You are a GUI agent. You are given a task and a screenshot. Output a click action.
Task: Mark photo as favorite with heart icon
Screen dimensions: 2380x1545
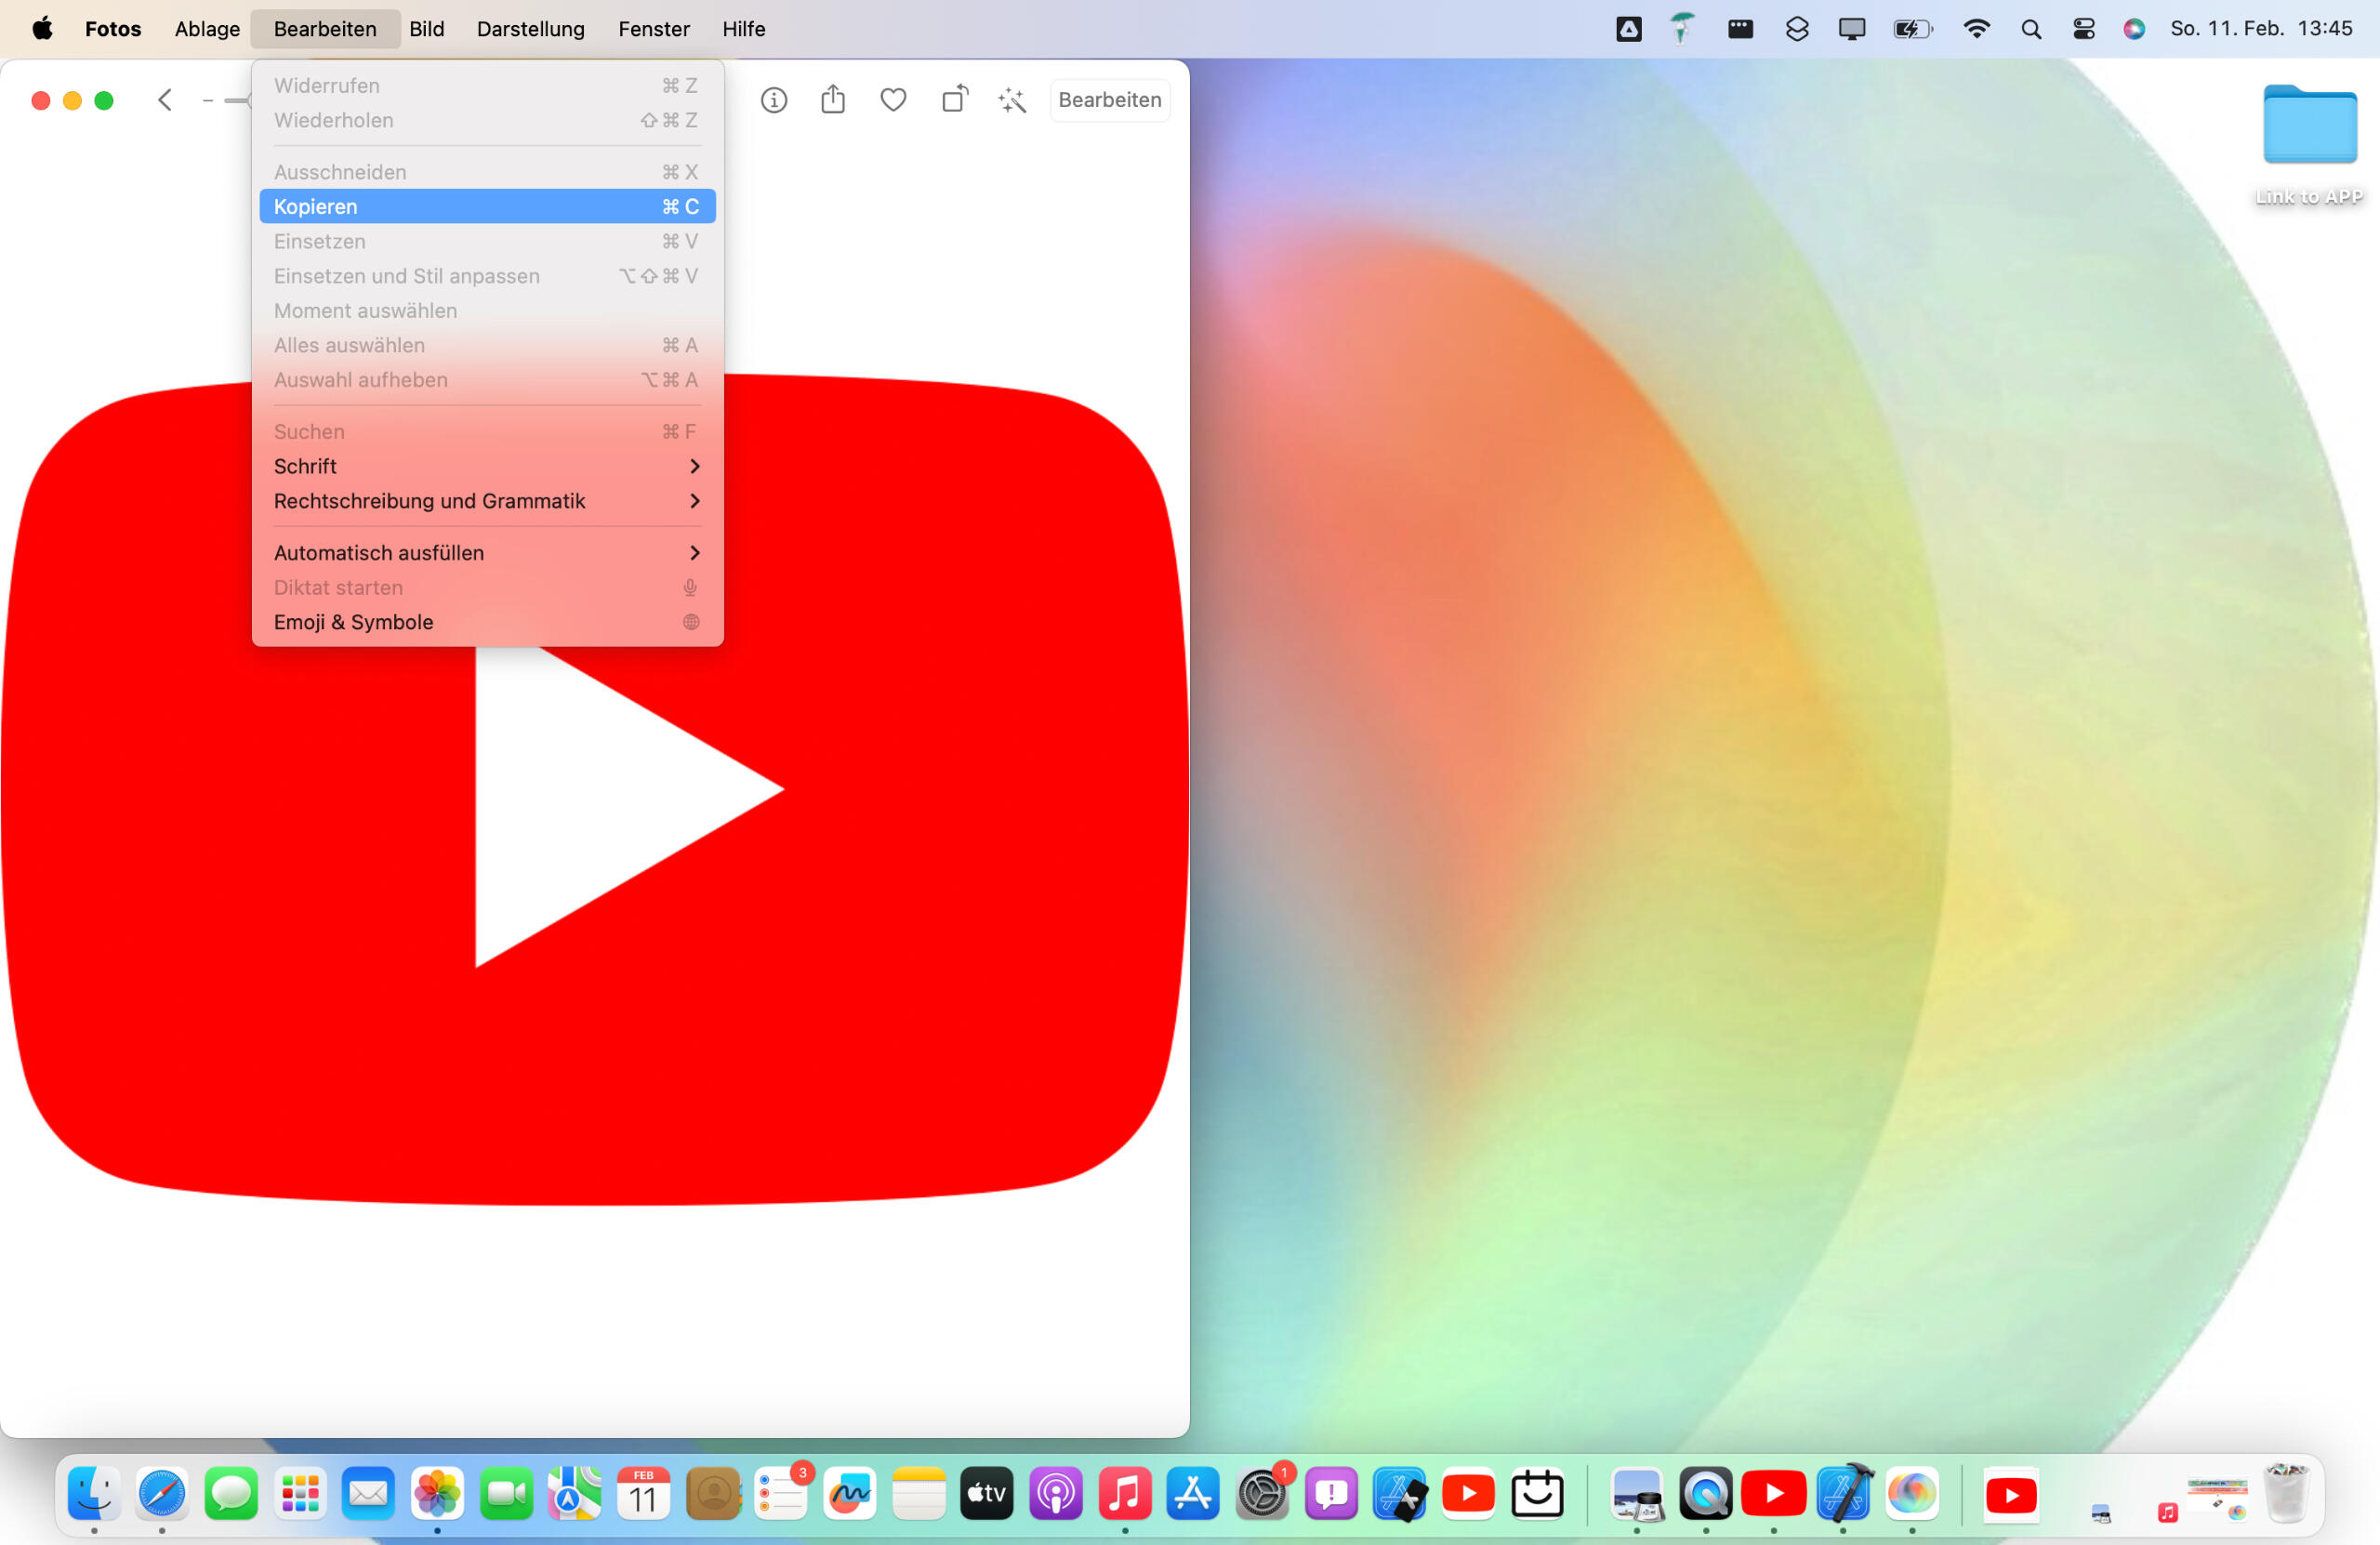[x=893, y=100]
